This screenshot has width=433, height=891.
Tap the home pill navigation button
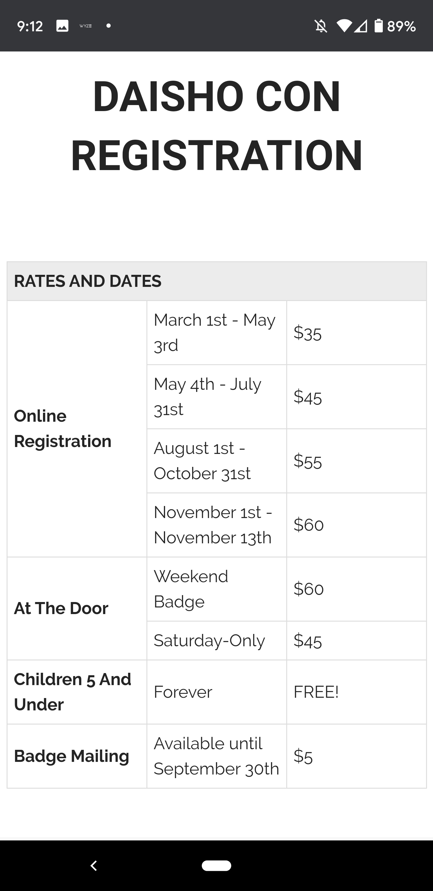pos(216,865)
